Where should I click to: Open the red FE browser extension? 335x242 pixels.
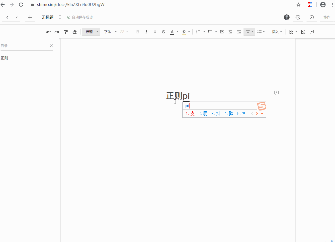tap(310, 5)
